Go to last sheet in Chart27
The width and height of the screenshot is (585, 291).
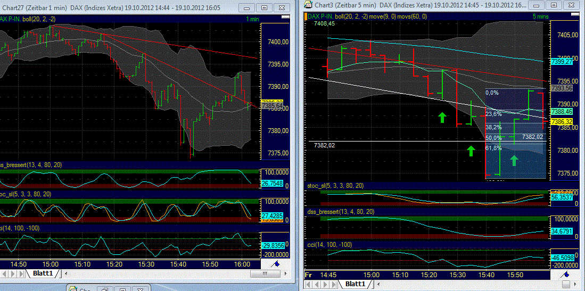click(x=22, y=273)
